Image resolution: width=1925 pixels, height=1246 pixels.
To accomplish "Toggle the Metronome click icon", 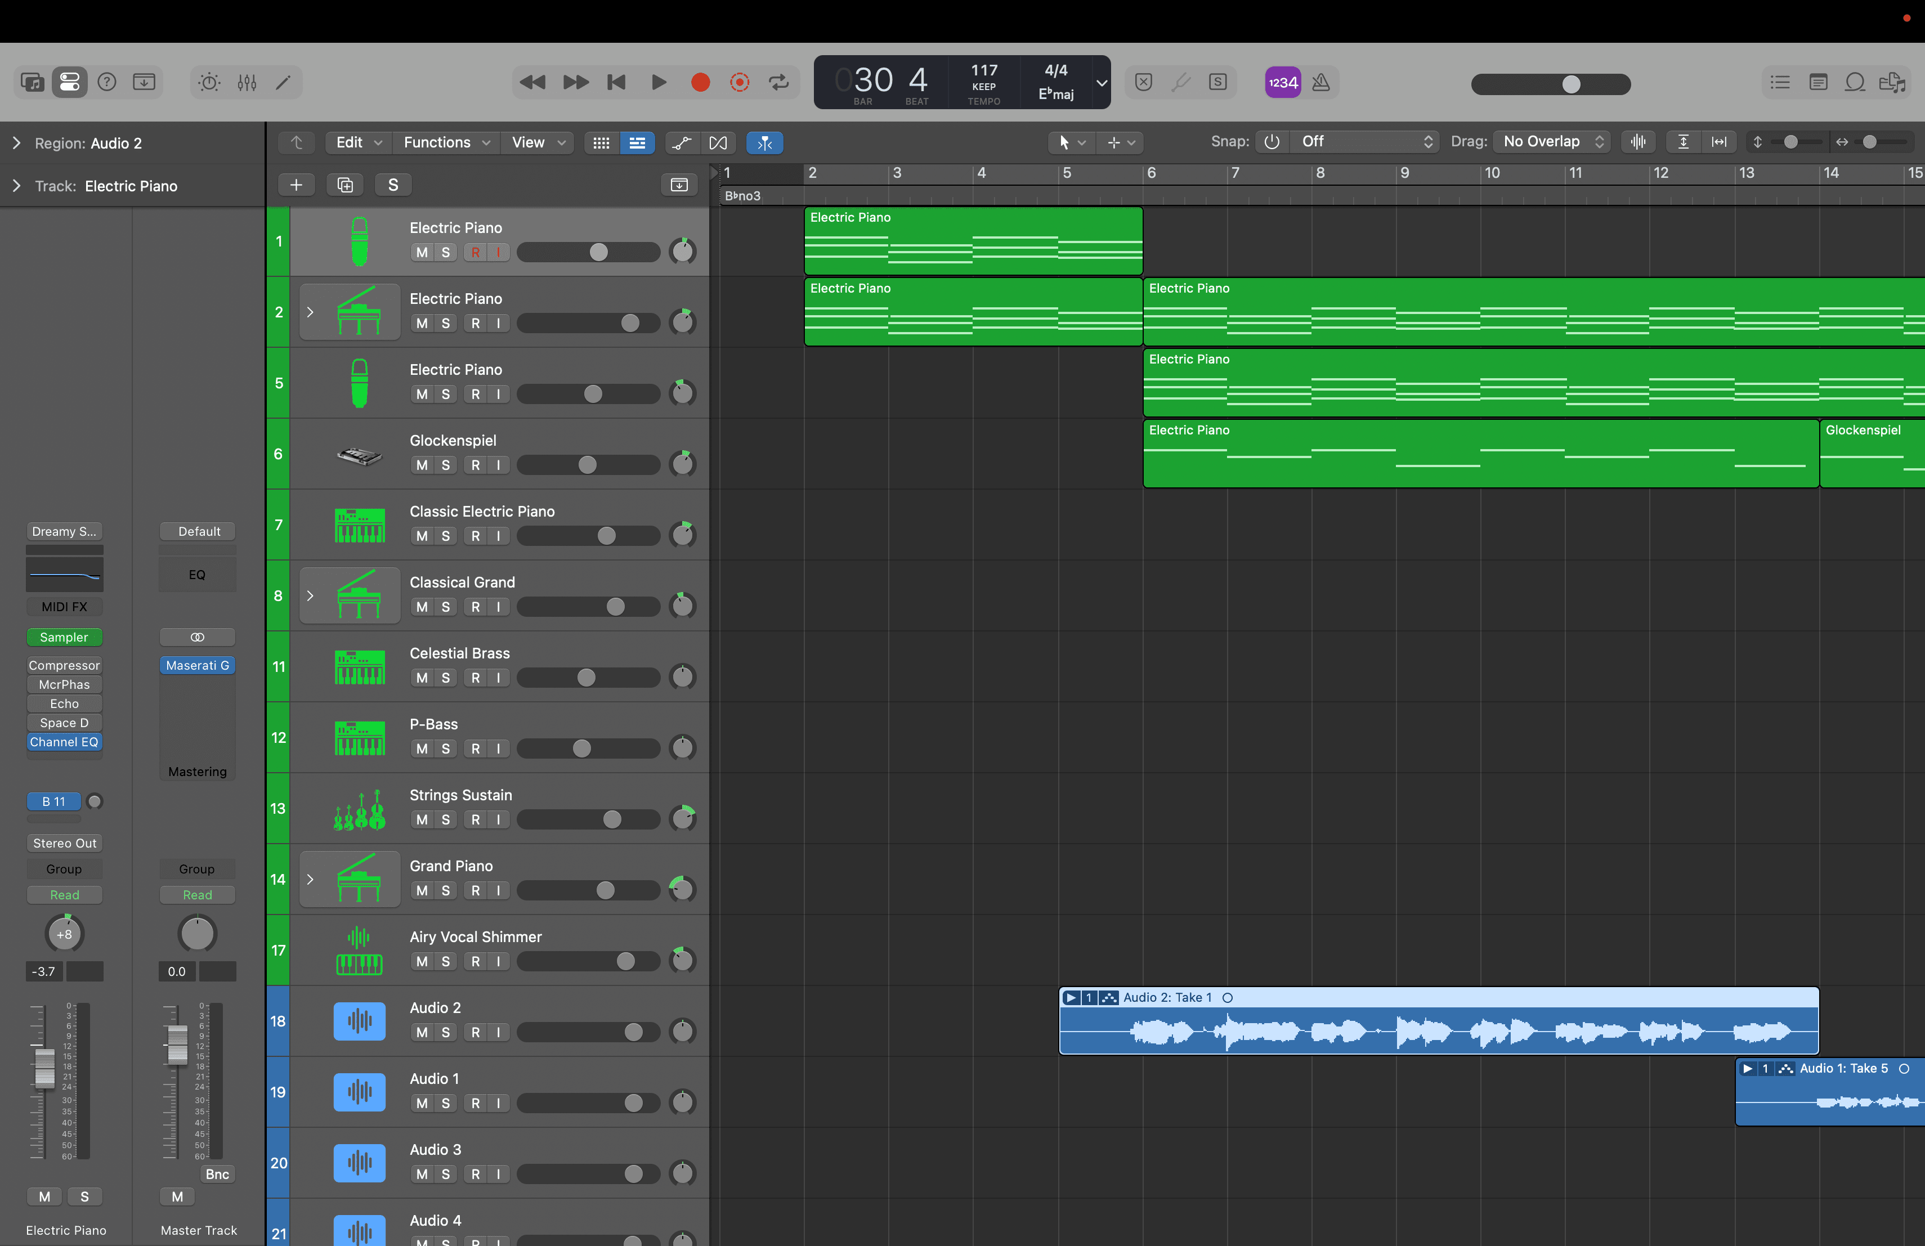I will tap(1321, 82).
